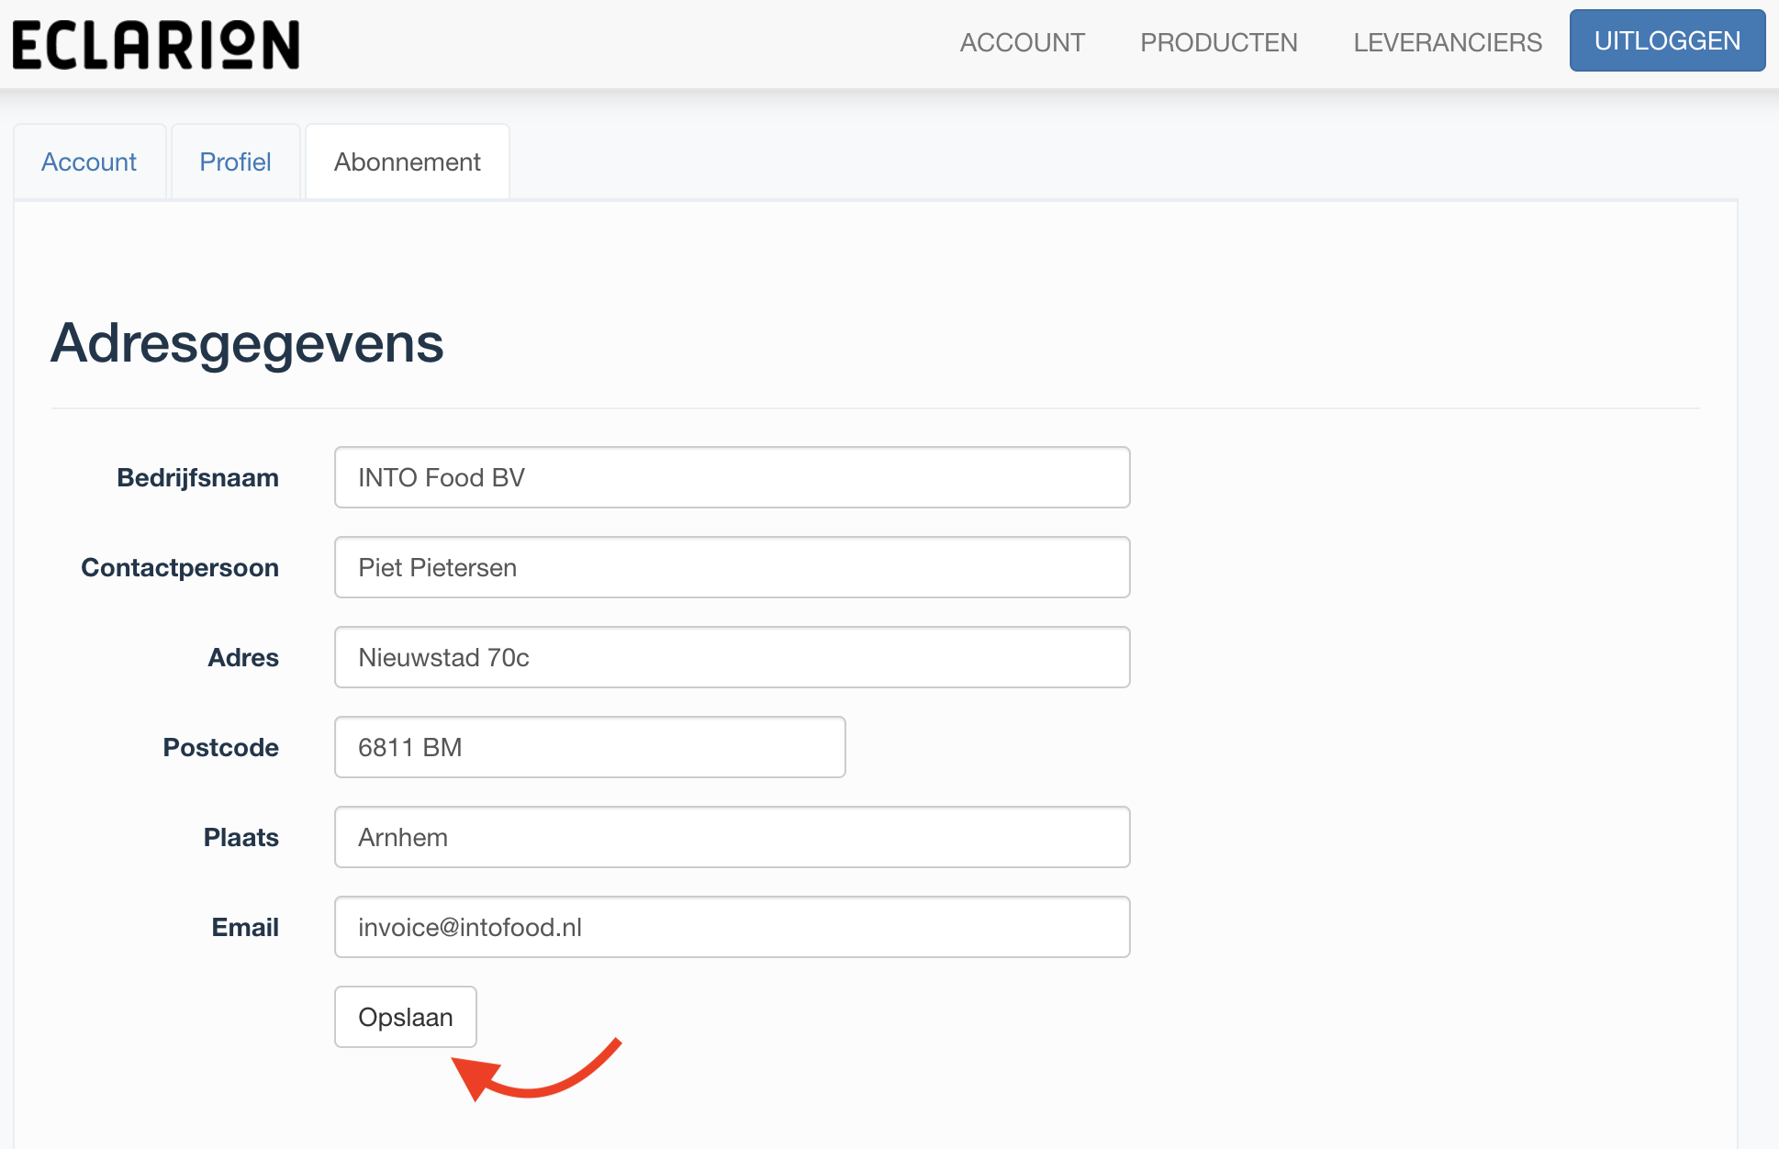
Task: Switch to the Profiel tab
Action: pos(235,162)
